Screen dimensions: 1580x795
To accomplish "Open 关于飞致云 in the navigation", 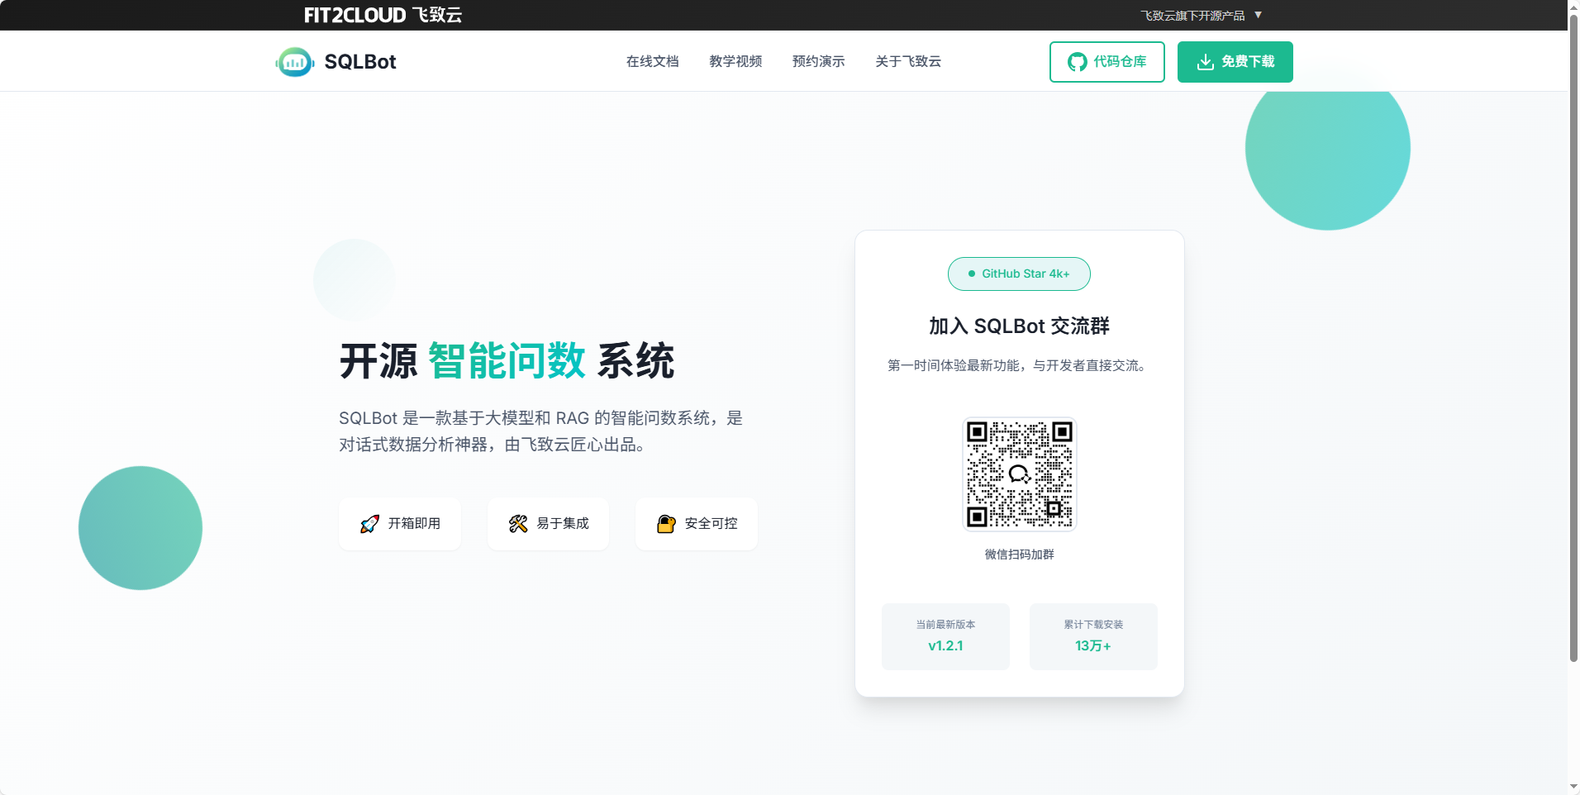I will [x=908, y=61].
